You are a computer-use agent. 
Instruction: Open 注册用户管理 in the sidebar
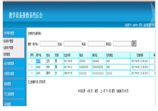click(8, 48)
